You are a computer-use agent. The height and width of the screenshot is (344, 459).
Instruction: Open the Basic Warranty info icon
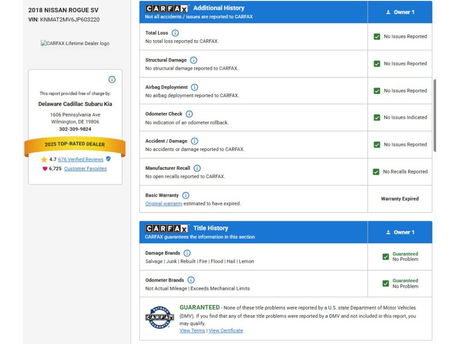point(186,195)
